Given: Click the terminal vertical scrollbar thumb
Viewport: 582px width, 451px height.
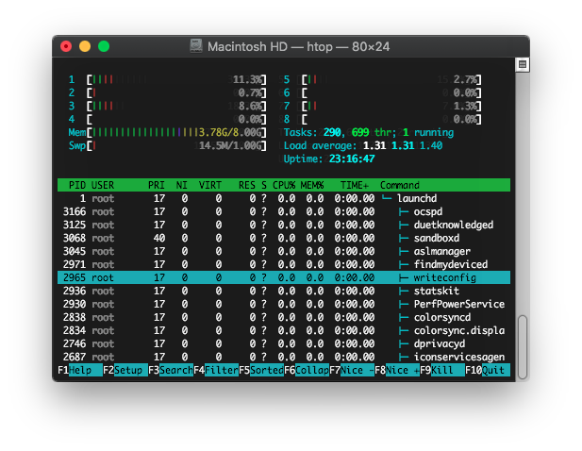Looking at the screenshot, I should (523, 347).
